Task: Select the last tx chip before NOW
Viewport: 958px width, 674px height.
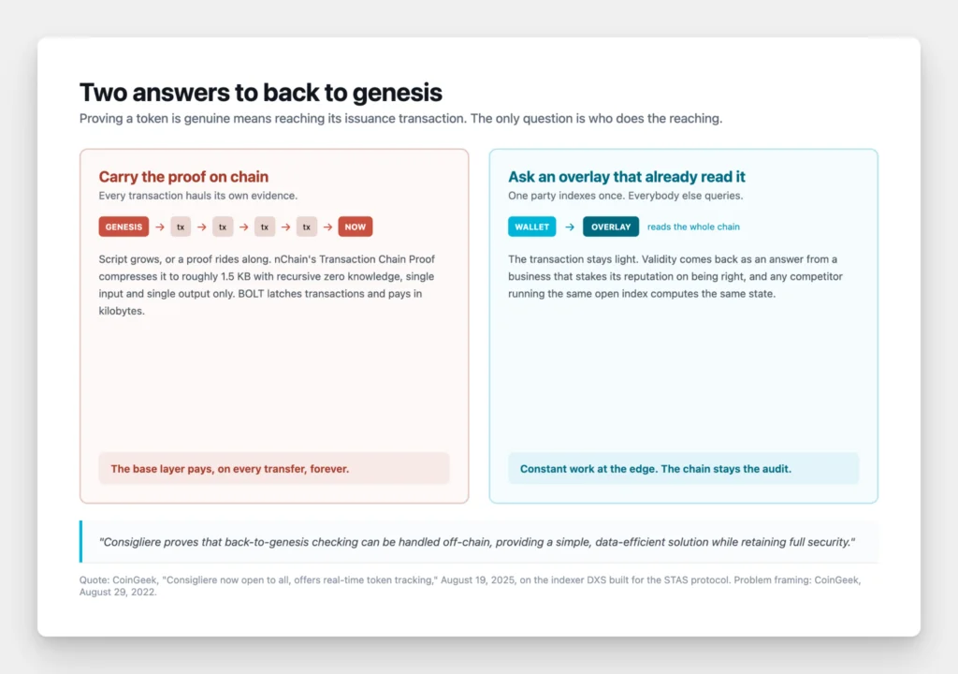Action: click(x=307, y=227)
